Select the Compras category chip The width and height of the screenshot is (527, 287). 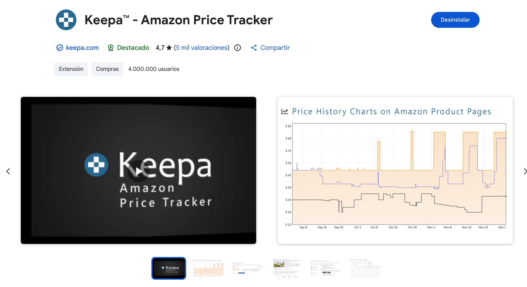(107, 69)
